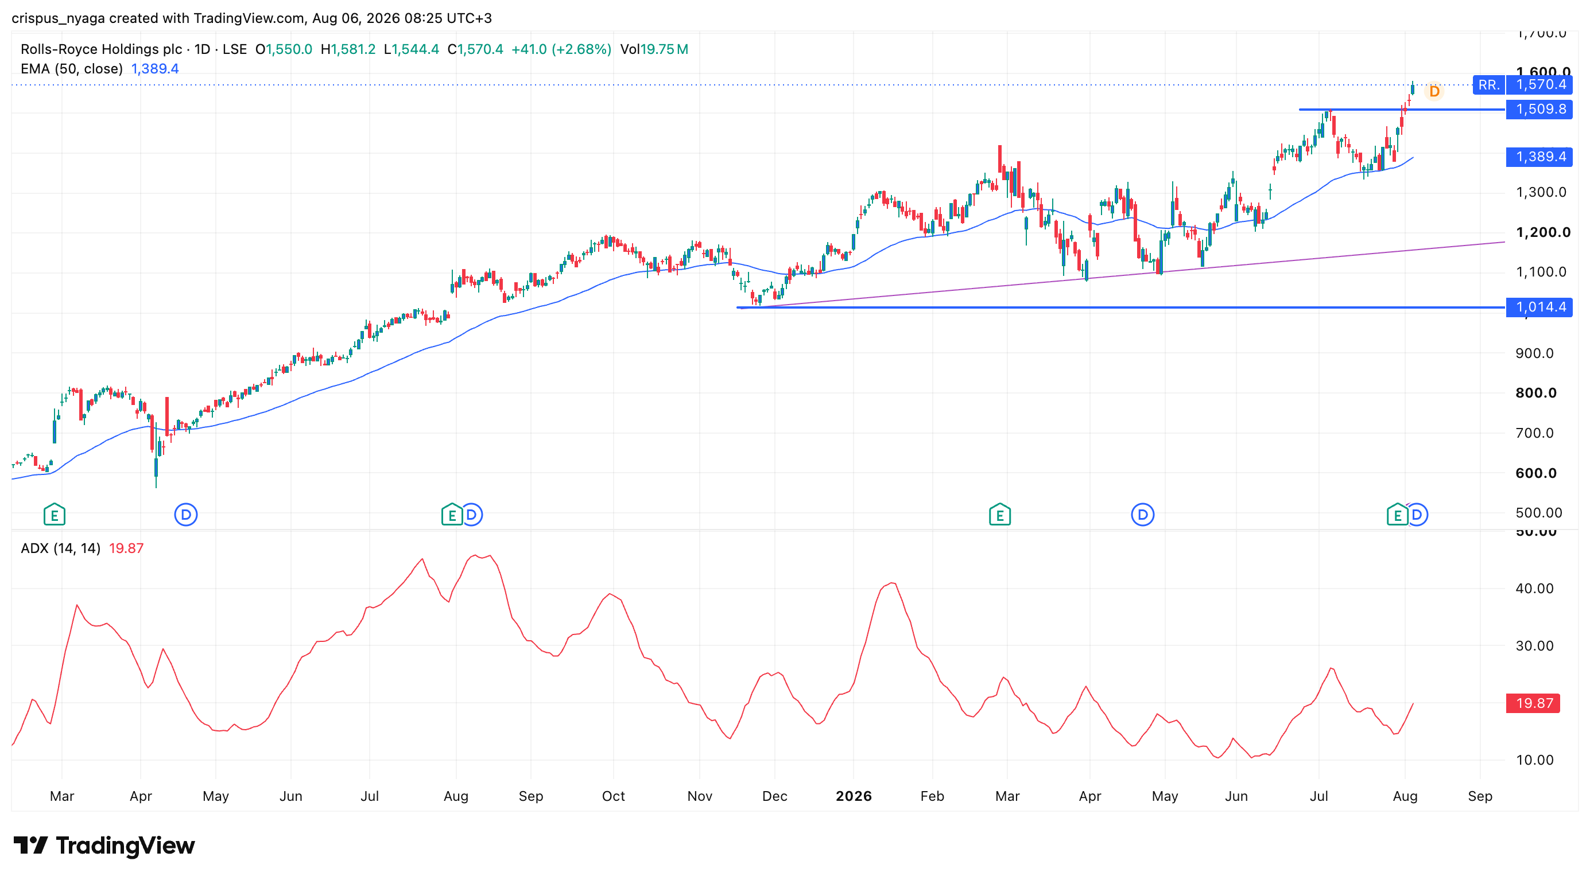This screenshot has width=1590, height=880.
Task: Click the 40.00 ADX axis label
Action: (1534, 589)
